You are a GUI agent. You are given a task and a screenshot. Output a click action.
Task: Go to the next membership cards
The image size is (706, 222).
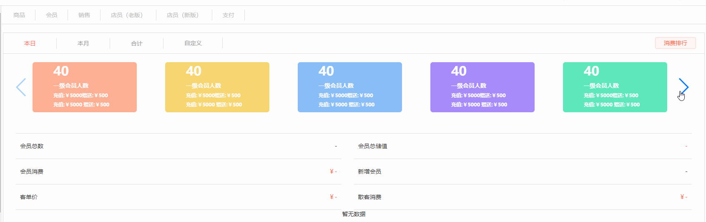point(683,87)
